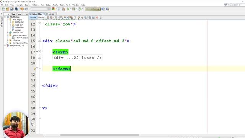Open the browser selection dropdown arrow beside Chrome
245x138 pixels.
click(56, 9)
